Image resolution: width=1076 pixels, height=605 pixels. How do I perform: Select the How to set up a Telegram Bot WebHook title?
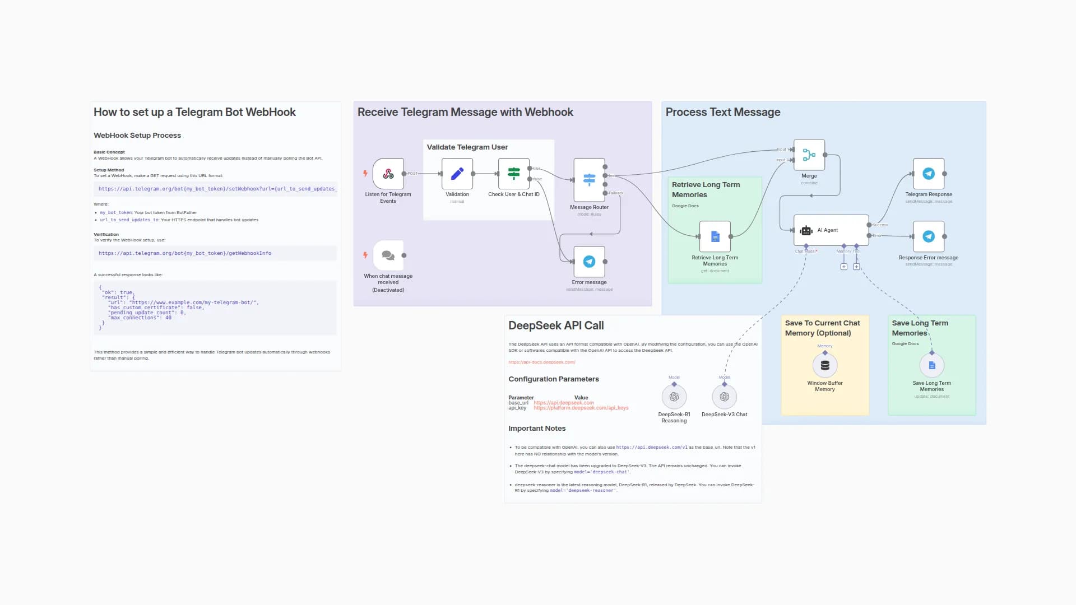coord(194,112)
